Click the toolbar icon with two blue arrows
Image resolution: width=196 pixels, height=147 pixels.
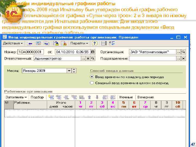46,43
